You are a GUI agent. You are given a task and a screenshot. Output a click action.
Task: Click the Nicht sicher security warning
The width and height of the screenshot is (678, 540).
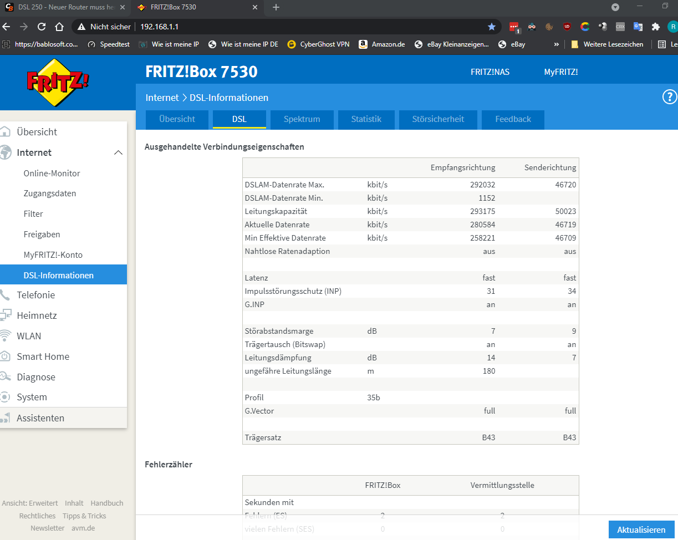[x=104, y=27]
